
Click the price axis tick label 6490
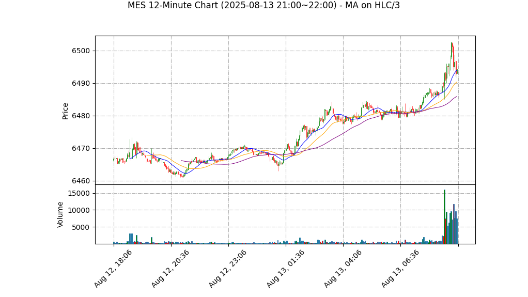[81, 84]
